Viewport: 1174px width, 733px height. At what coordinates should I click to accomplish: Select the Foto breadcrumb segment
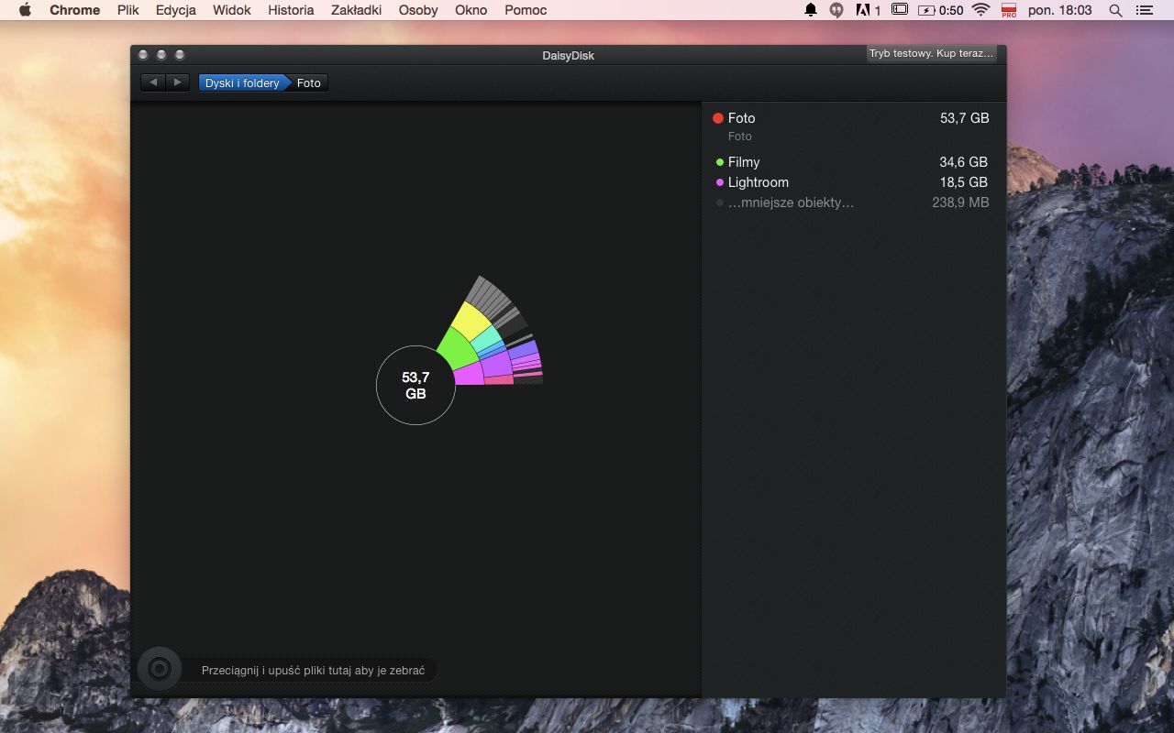coord(309,82)
